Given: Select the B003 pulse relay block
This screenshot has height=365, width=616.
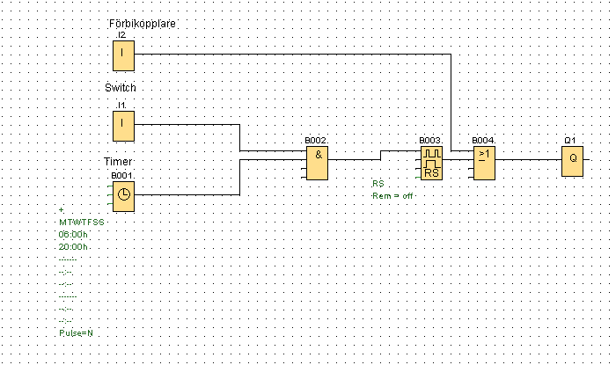Looking at the screenshot, I should (x=431, y=164).
